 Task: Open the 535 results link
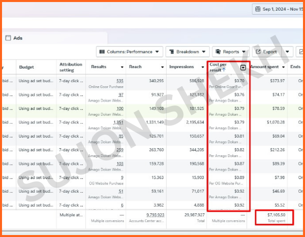point(120,81)
